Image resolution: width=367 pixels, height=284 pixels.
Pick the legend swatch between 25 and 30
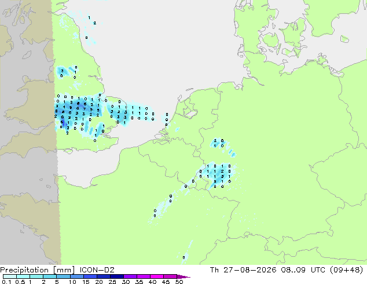coord(117,276)
